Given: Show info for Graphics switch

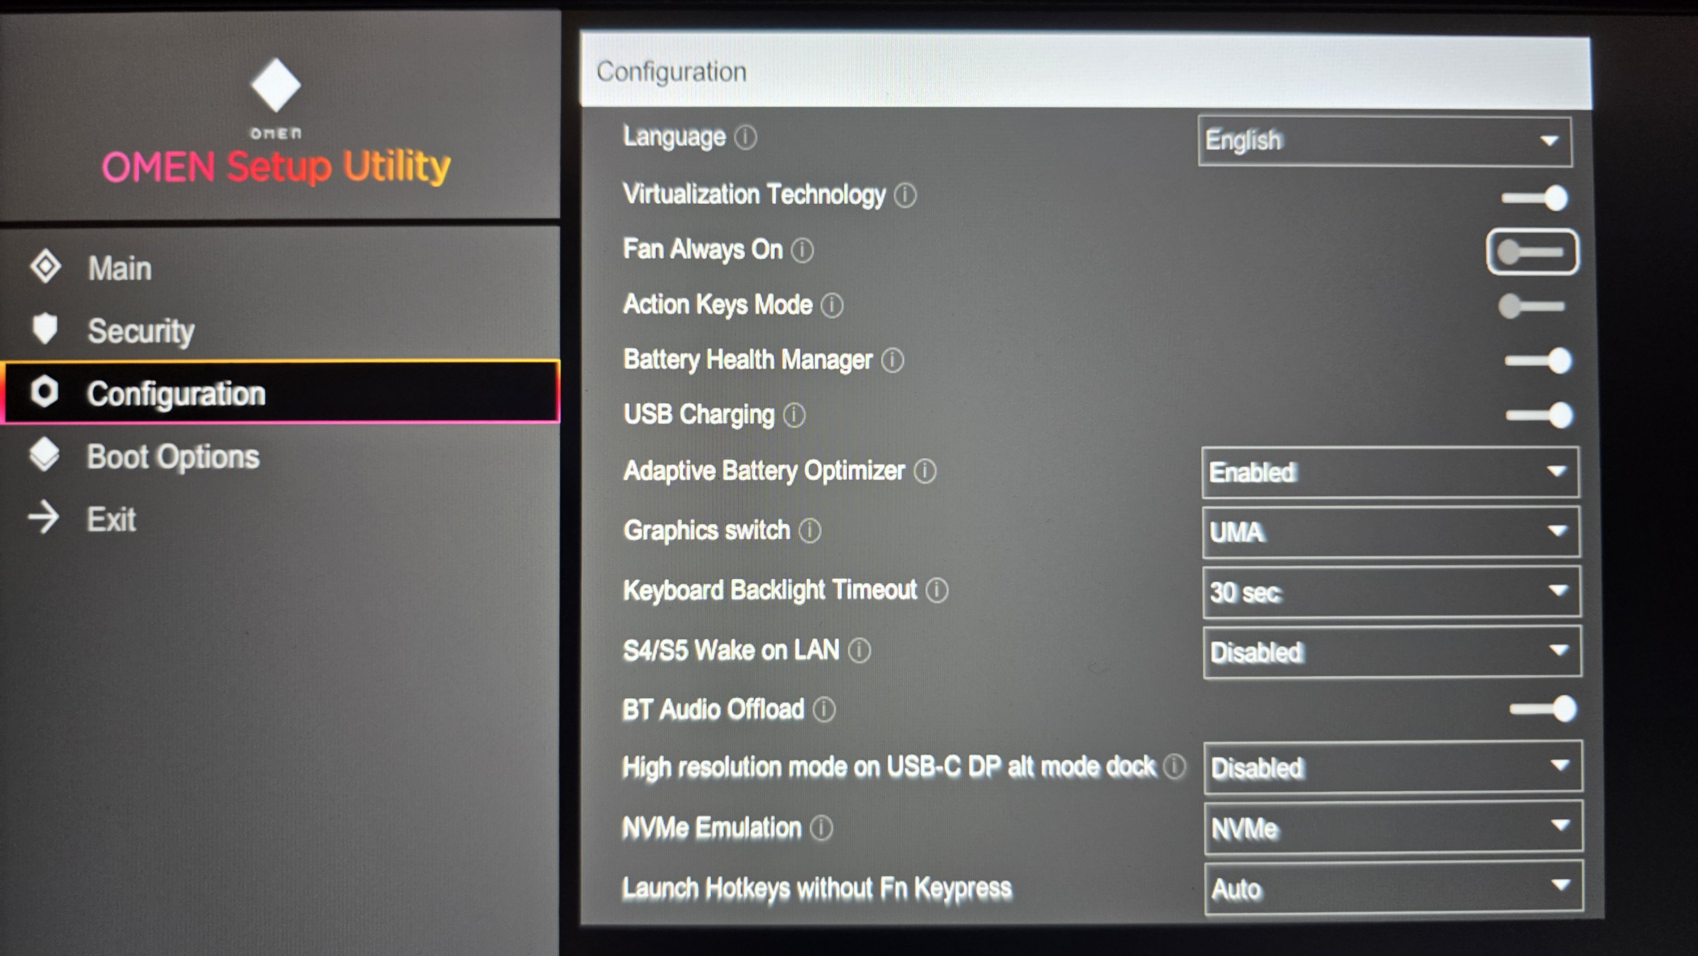Looking at the screenshot, I should (810, 531).
